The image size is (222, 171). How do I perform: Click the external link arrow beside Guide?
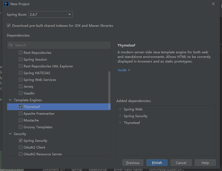129,70
